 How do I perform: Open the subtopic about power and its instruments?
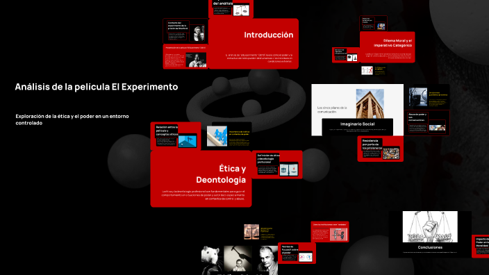(427, 123)
